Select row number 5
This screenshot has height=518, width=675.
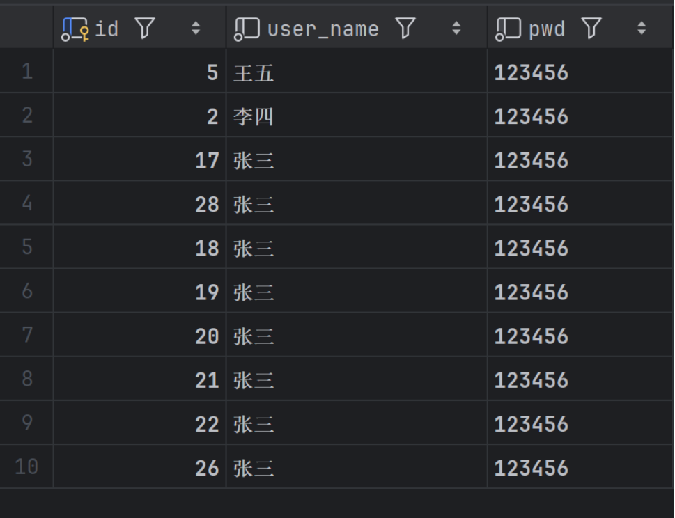(27, 247)
